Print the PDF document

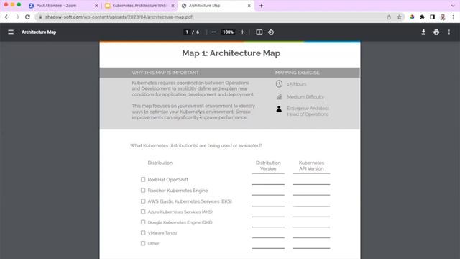click(x=436, y=32)
